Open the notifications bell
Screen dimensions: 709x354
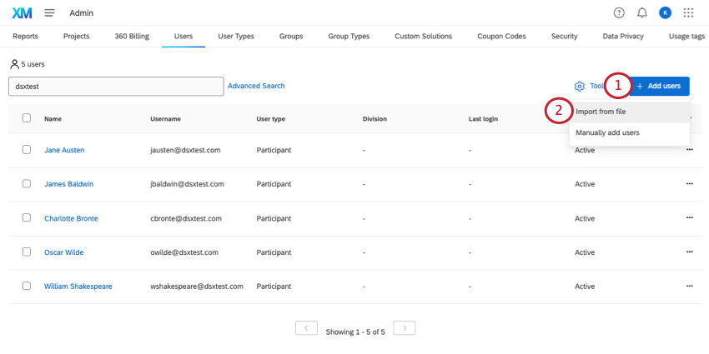coord(641,12)
